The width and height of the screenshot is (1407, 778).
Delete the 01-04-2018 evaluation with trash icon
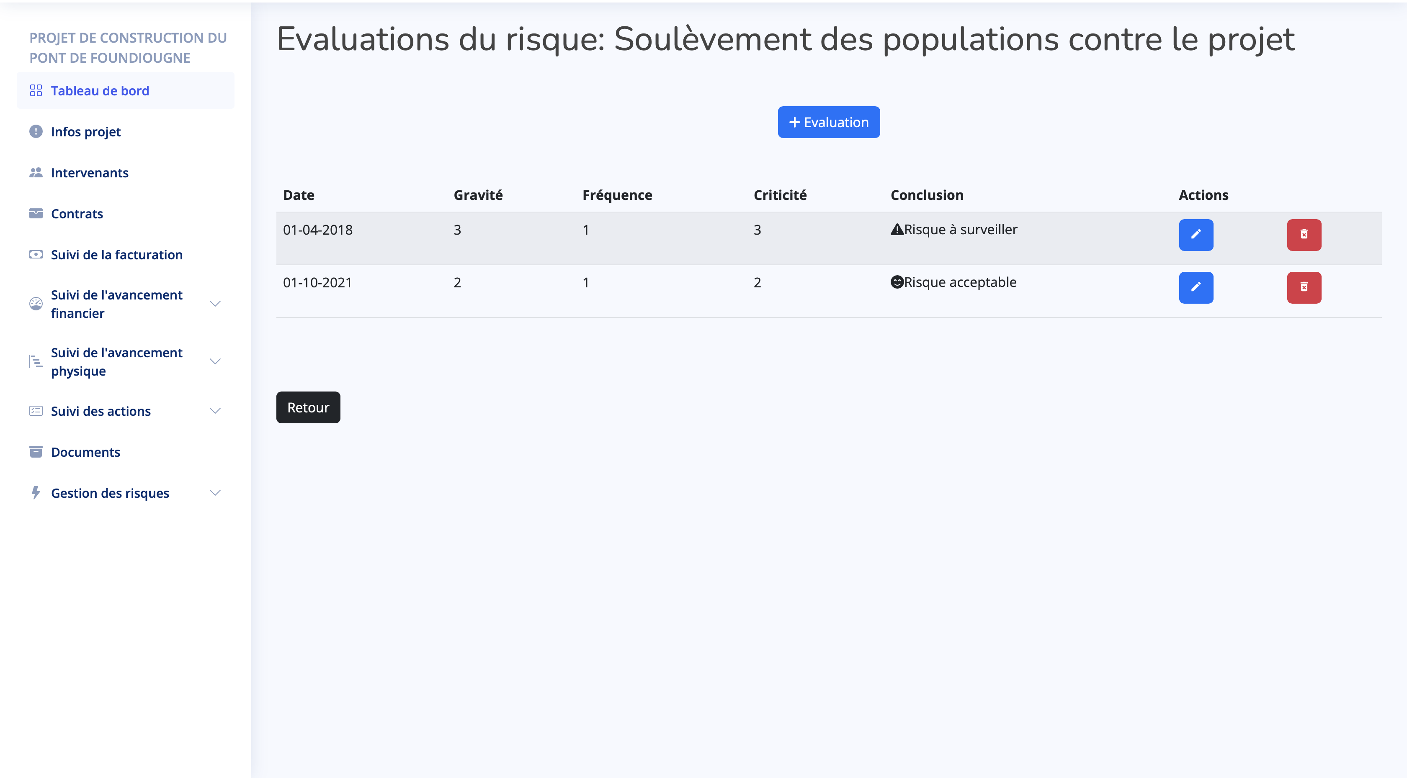point(1304,235)
